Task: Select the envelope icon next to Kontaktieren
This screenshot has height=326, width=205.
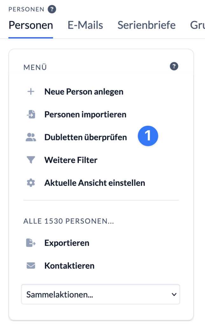Action: pos(31,266)
